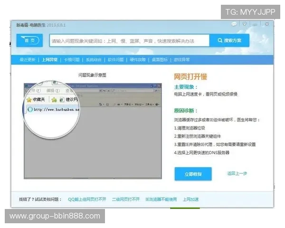
Task: Open the 软件问题 tab
Action: click(116, 60)
